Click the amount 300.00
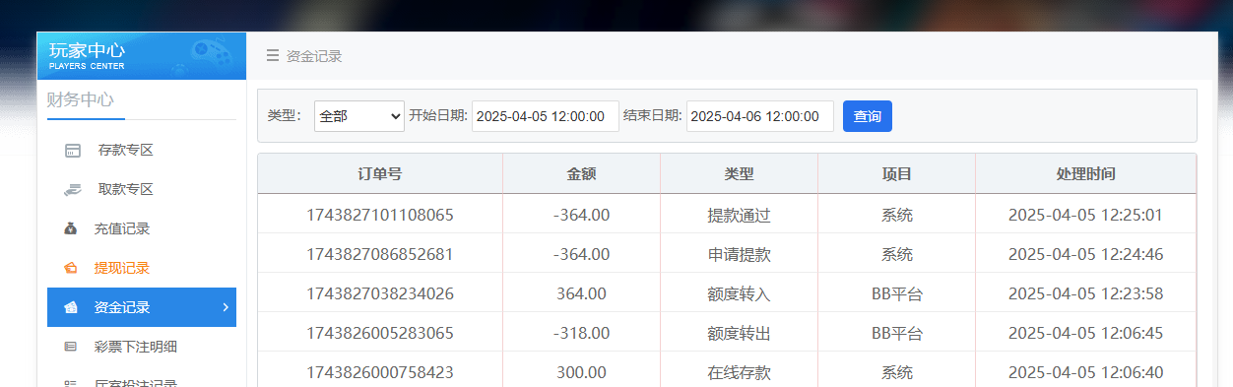The image size is (1233, 387). point(581,372)
